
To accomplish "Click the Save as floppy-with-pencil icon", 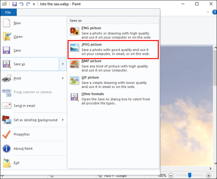I will tap(7, 64).
